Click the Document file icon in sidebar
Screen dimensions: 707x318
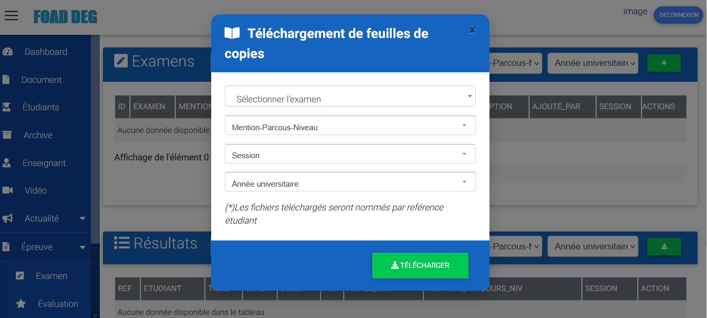tap(6, 80)
